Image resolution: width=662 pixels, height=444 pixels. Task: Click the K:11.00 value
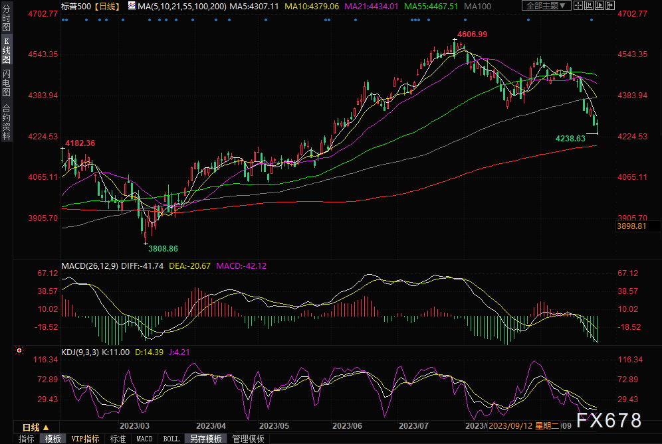[x=116, y=352]
